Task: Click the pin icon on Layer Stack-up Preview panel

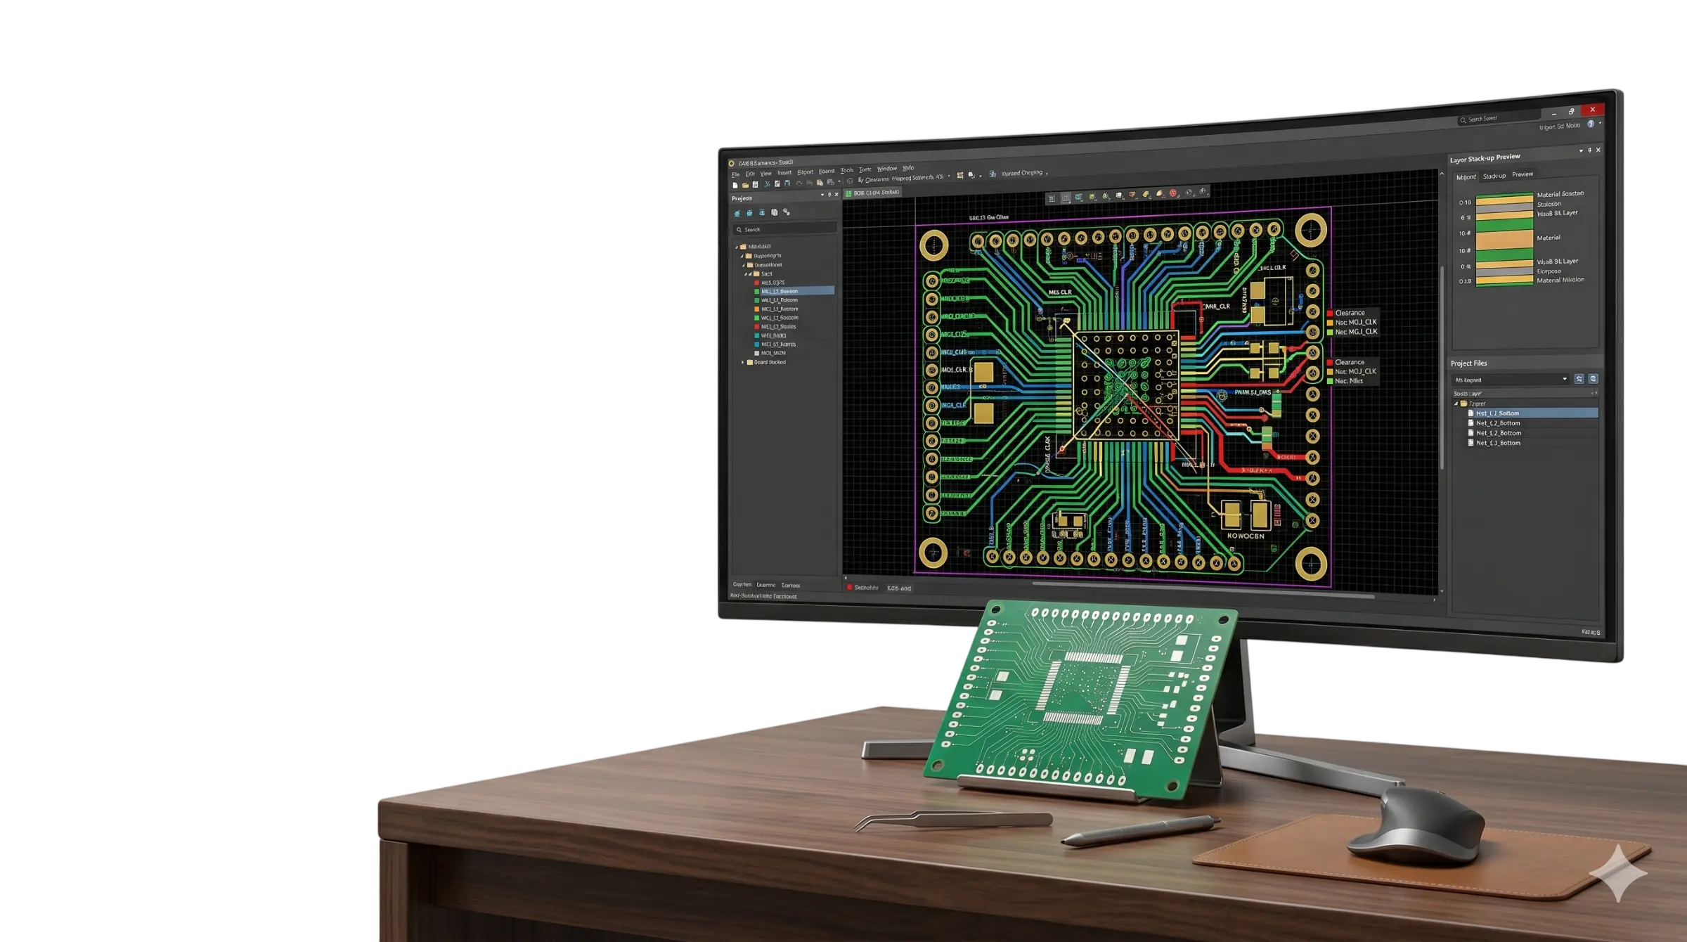Action: (x=1589, y=150)
